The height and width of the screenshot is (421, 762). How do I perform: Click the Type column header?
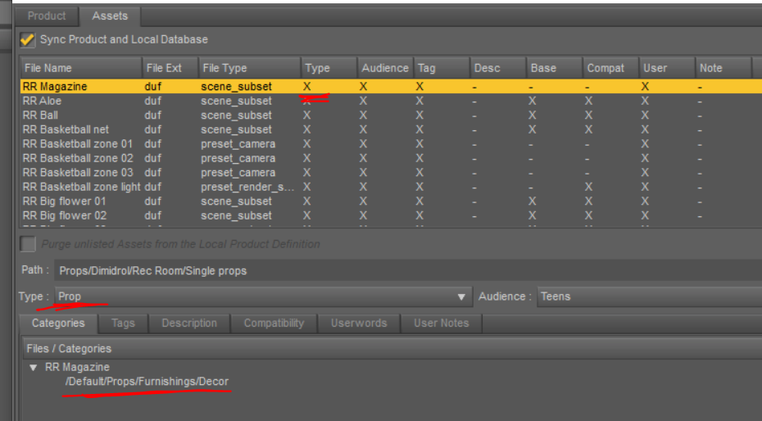329,68
